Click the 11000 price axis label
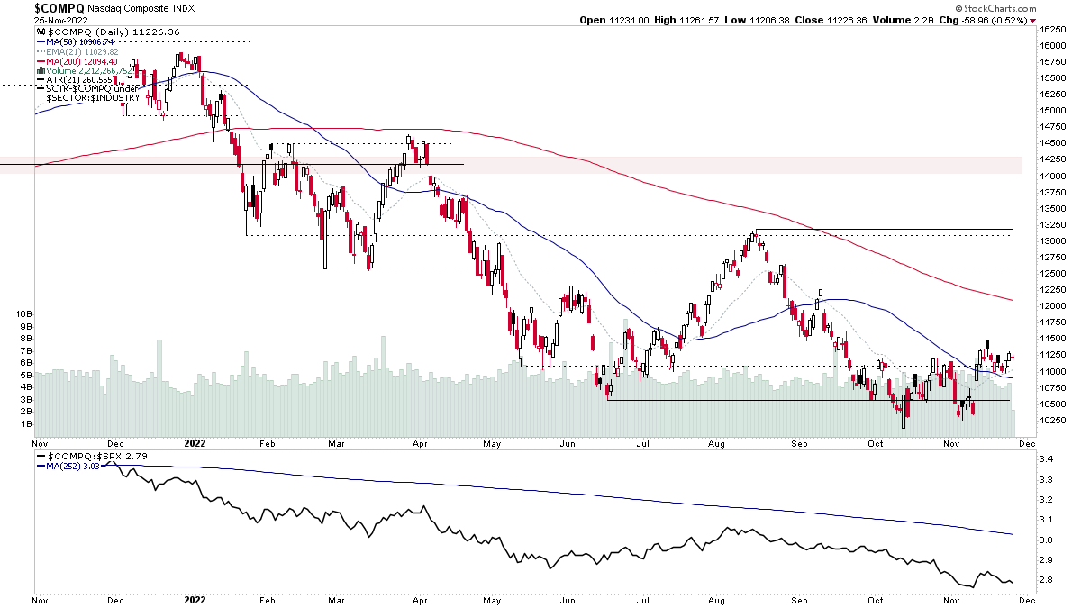The width and height of the screenshot is (1081, 608). click(1052, 371)
